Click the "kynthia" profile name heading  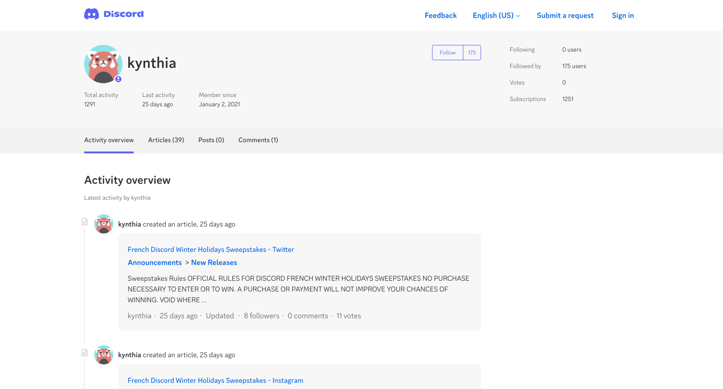coord(152,63)
